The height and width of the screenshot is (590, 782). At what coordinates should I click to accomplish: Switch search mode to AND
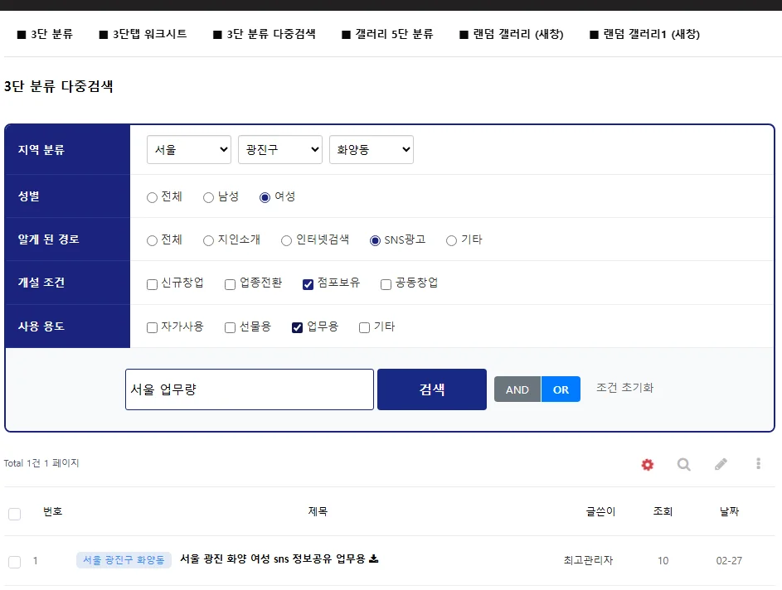coord(517,389)
